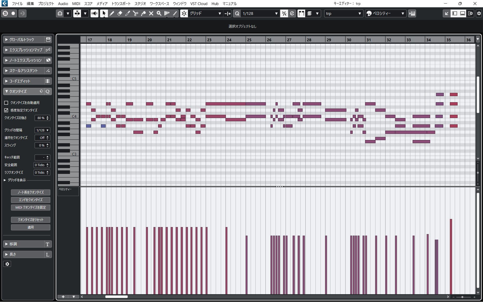Screen dimensions: 483x302
Task: Click the horizontal zoom slider handle
Action: point(462,297)
